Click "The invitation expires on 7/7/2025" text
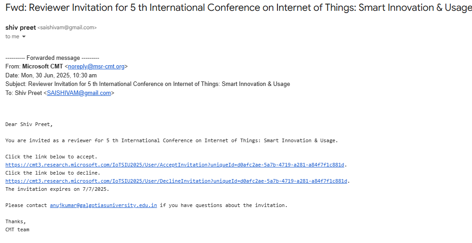The image size is (472, 243). 57,189
